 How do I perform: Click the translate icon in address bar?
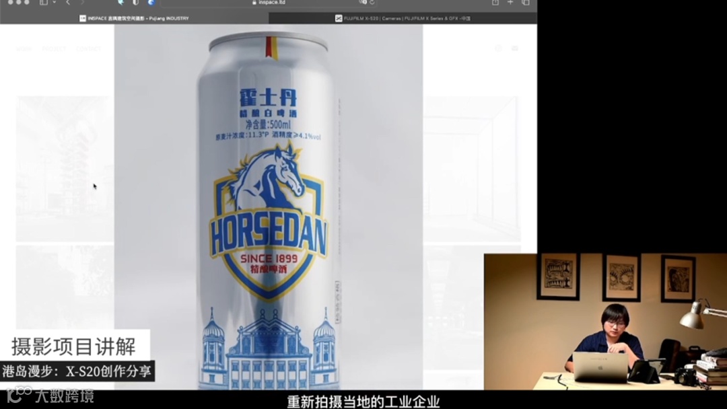363,2
